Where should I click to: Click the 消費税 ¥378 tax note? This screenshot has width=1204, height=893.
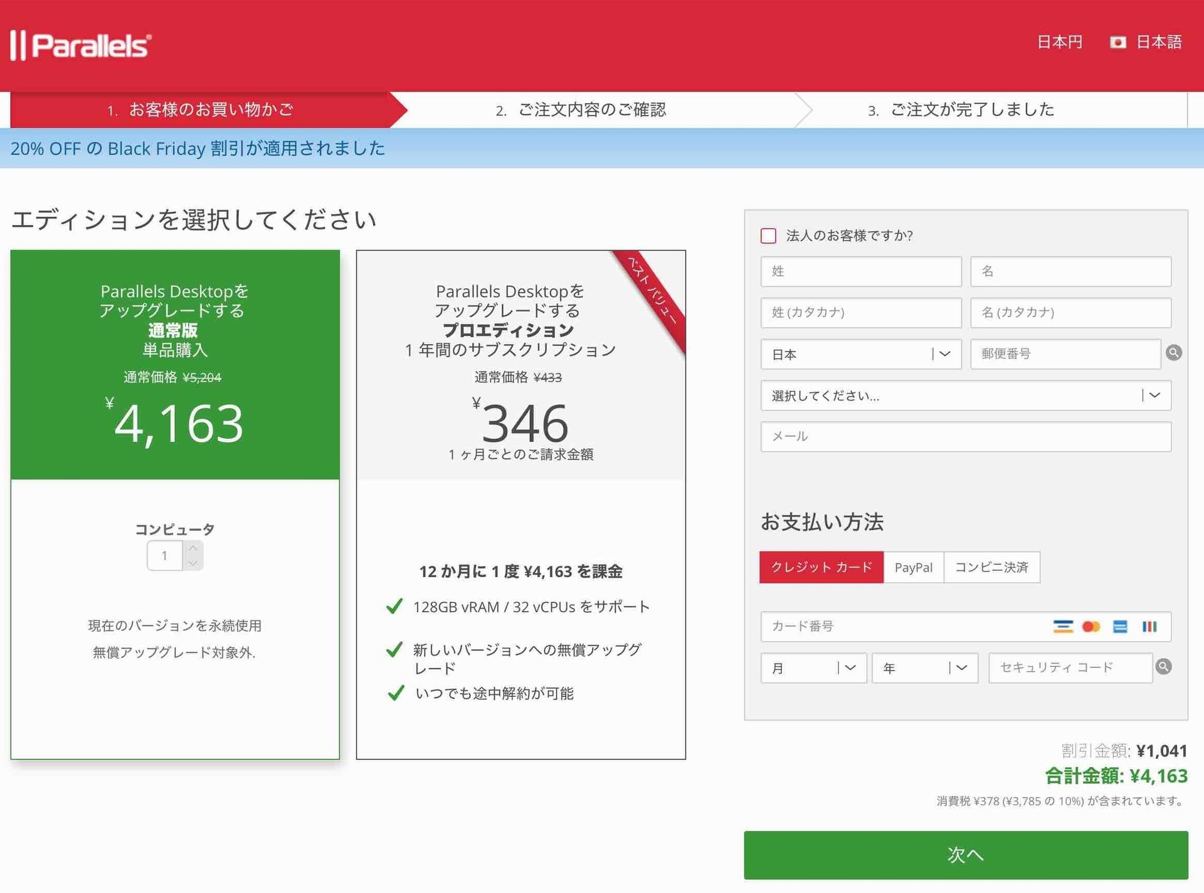1061,801
